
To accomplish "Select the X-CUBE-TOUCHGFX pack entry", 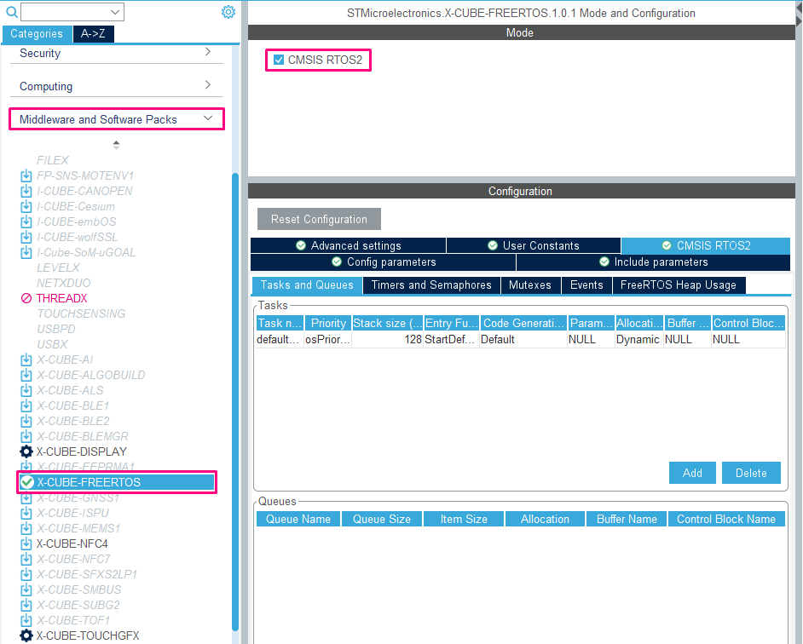I will click(x=88, y=635).
